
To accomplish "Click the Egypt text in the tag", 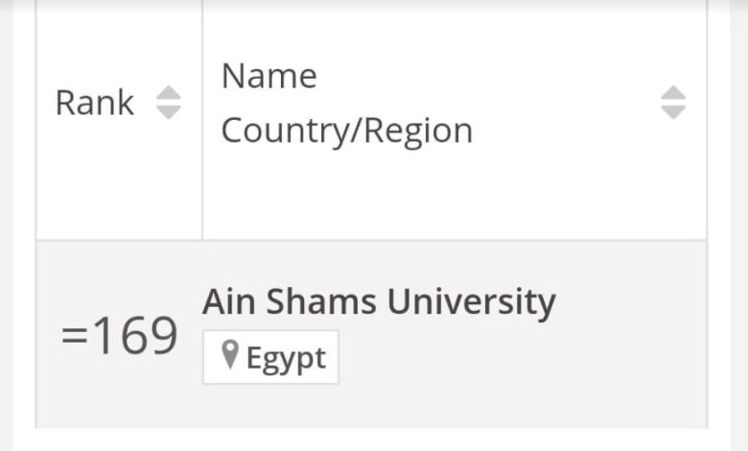I will pos(286,358).
